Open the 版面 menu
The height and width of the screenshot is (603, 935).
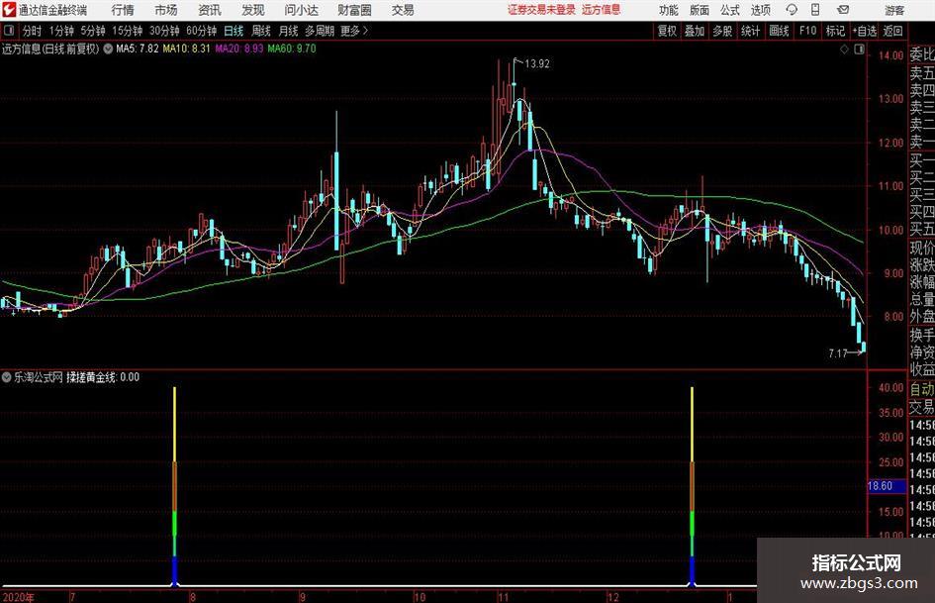699,10
